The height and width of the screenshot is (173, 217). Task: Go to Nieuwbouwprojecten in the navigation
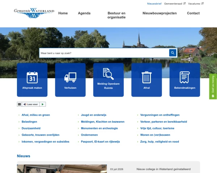click(x=159, y=13)
